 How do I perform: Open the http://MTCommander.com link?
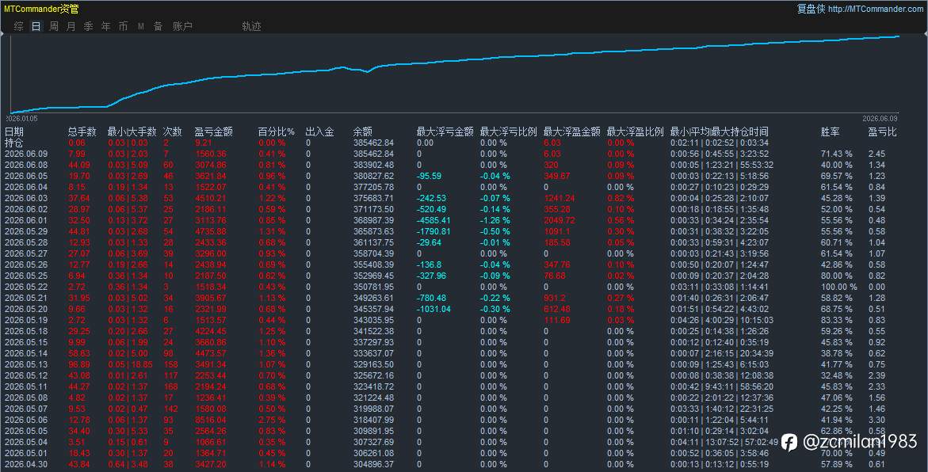(876, 9)
